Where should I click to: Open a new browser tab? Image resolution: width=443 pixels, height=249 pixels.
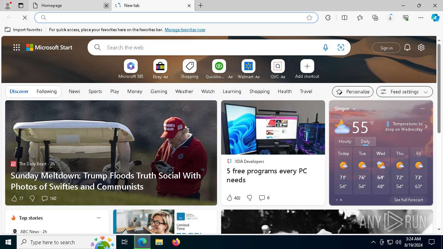tap(201, 6)
